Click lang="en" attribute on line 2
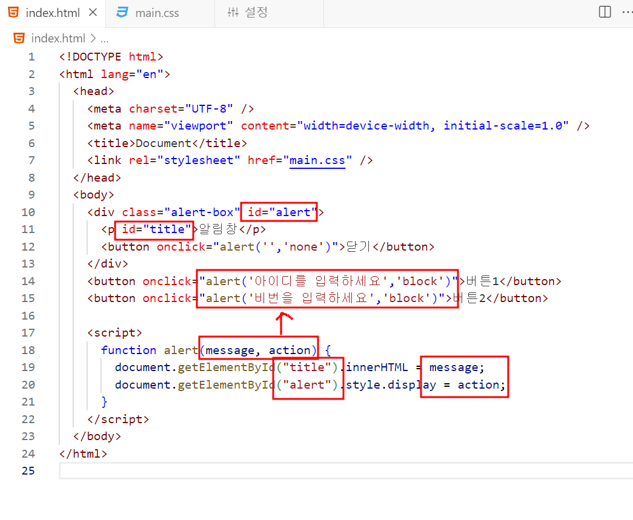Image resolution: width=633 pixels, height=520 pixels. tap(132, 74)
